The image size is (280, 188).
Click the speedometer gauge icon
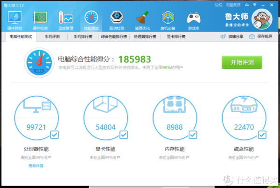click(39, 62)
